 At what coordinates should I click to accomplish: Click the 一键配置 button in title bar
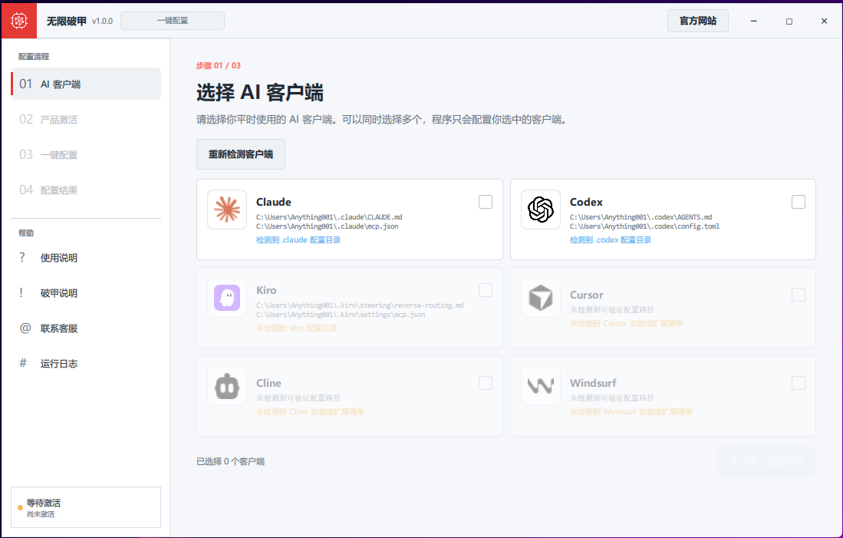(x=173, y=21)
